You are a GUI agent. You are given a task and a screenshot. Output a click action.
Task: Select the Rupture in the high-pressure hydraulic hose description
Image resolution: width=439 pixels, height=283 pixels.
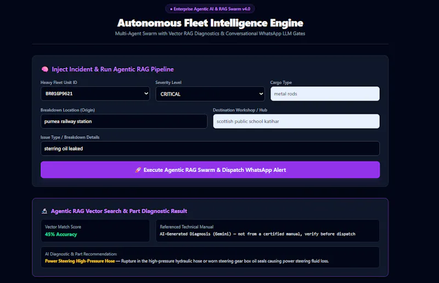(x=225, y=261)
